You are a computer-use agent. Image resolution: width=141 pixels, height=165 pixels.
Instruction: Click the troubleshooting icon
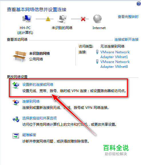(16, 136)
